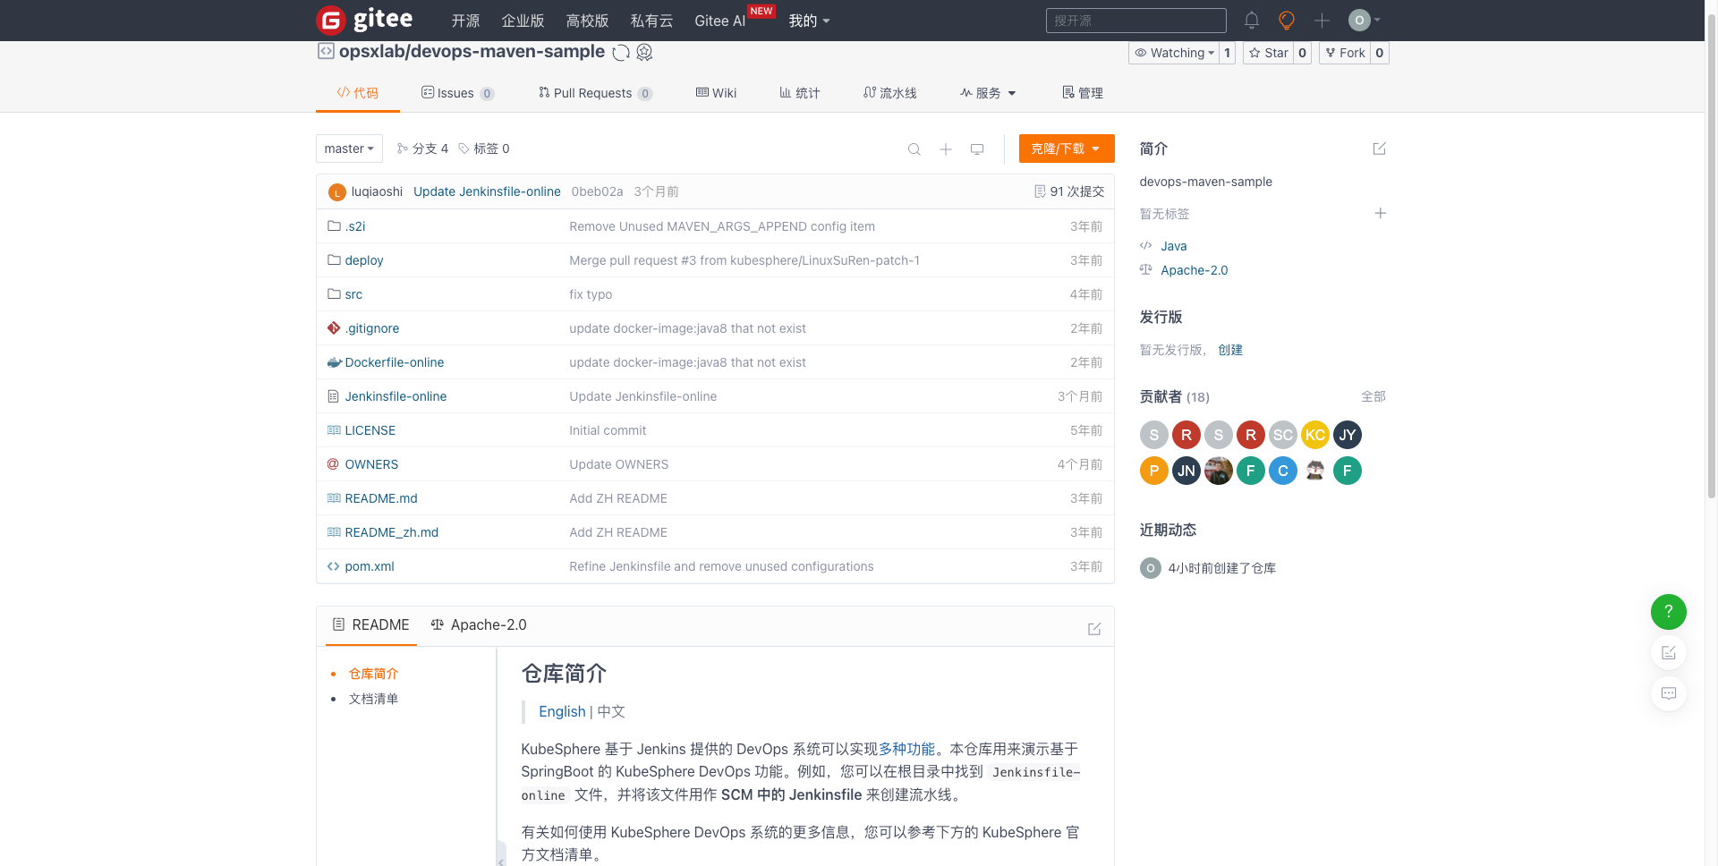Click the green help question mark button

(x=1669, y=612)
